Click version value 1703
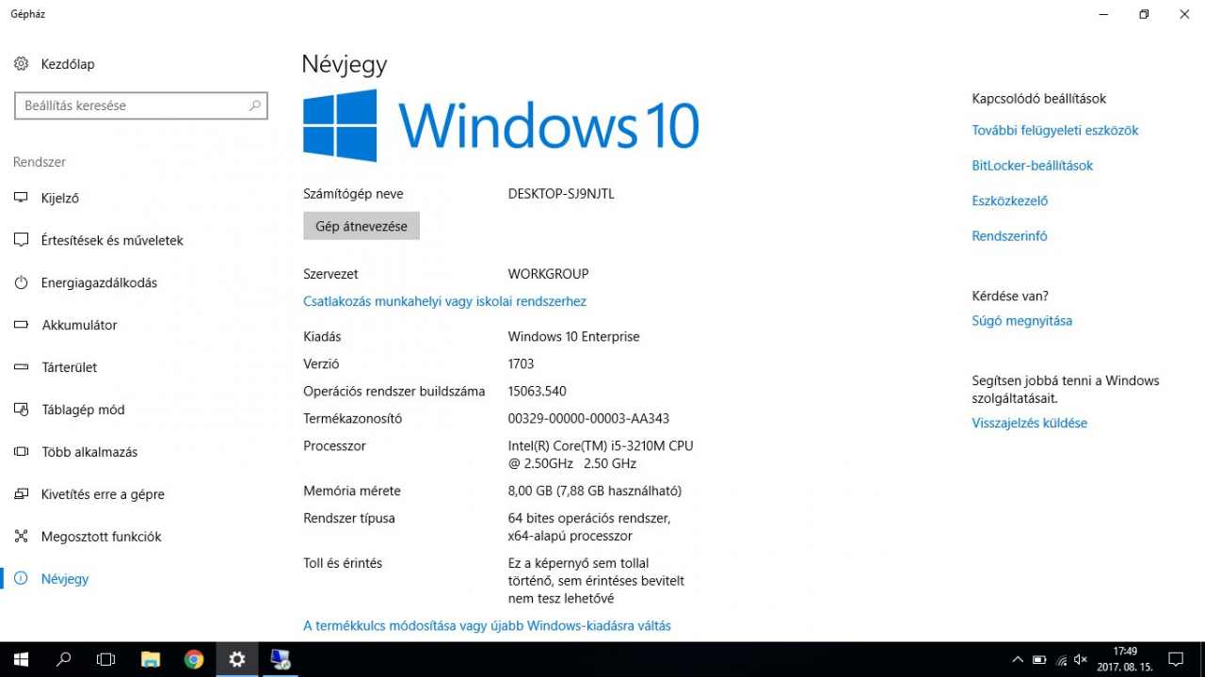 (x=521, y=363)
